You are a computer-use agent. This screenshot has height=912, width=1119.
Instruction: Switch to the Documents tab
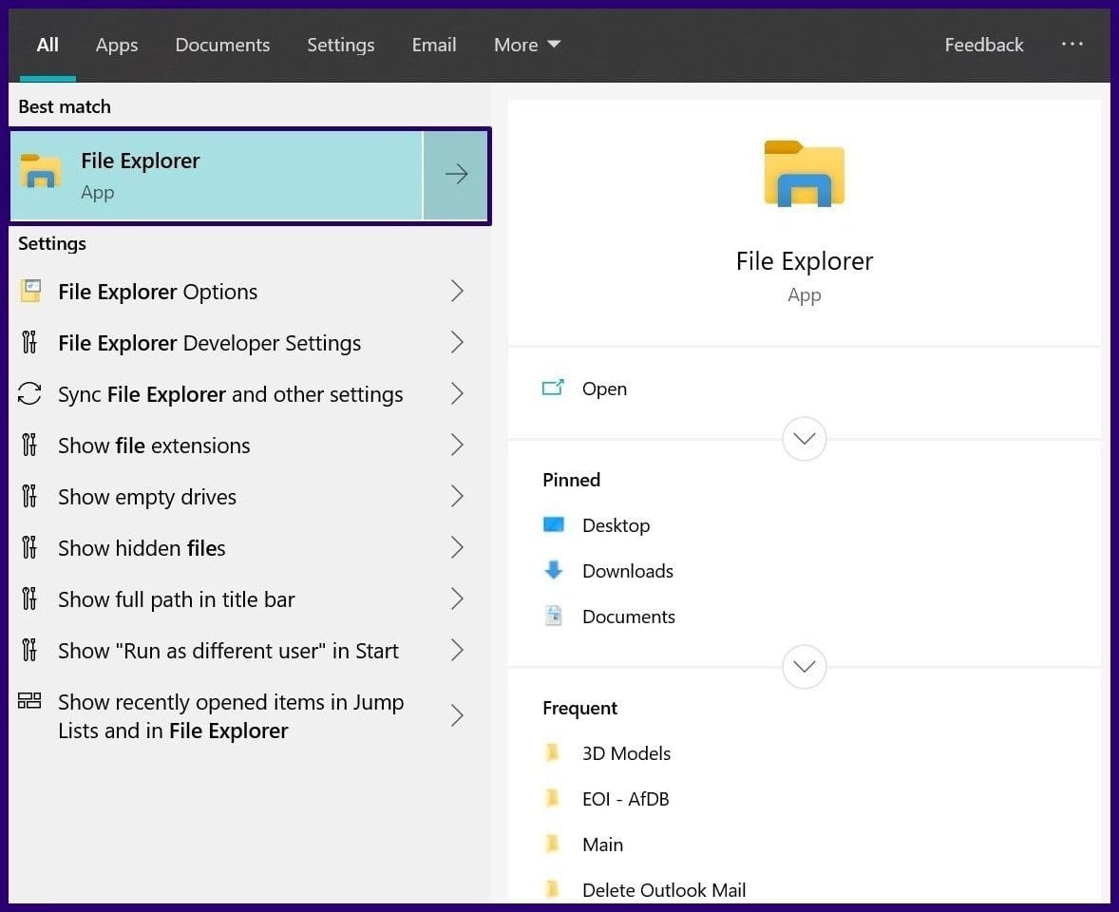tap(222, 45)
